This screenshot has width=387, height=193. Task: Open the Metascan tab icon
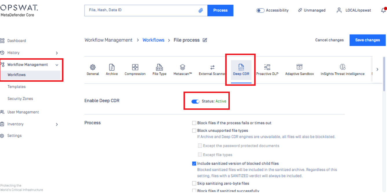coord(183,67)
